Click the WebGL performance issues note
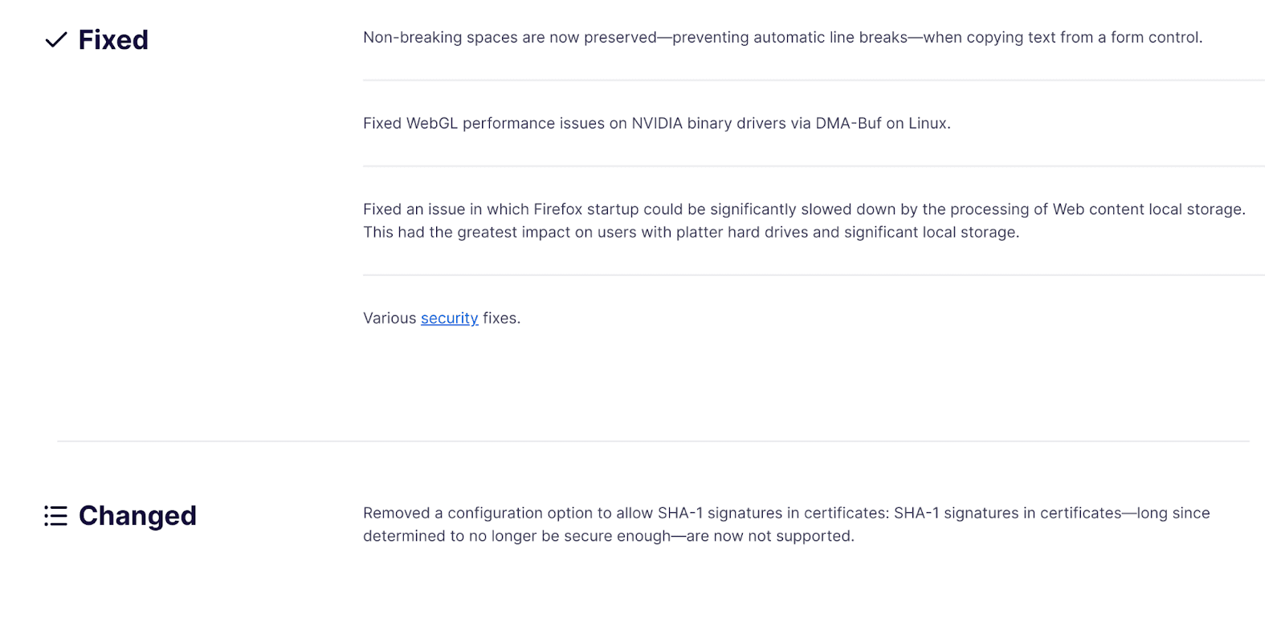This screenshot has width=1285, height=638. click(656, 124)
